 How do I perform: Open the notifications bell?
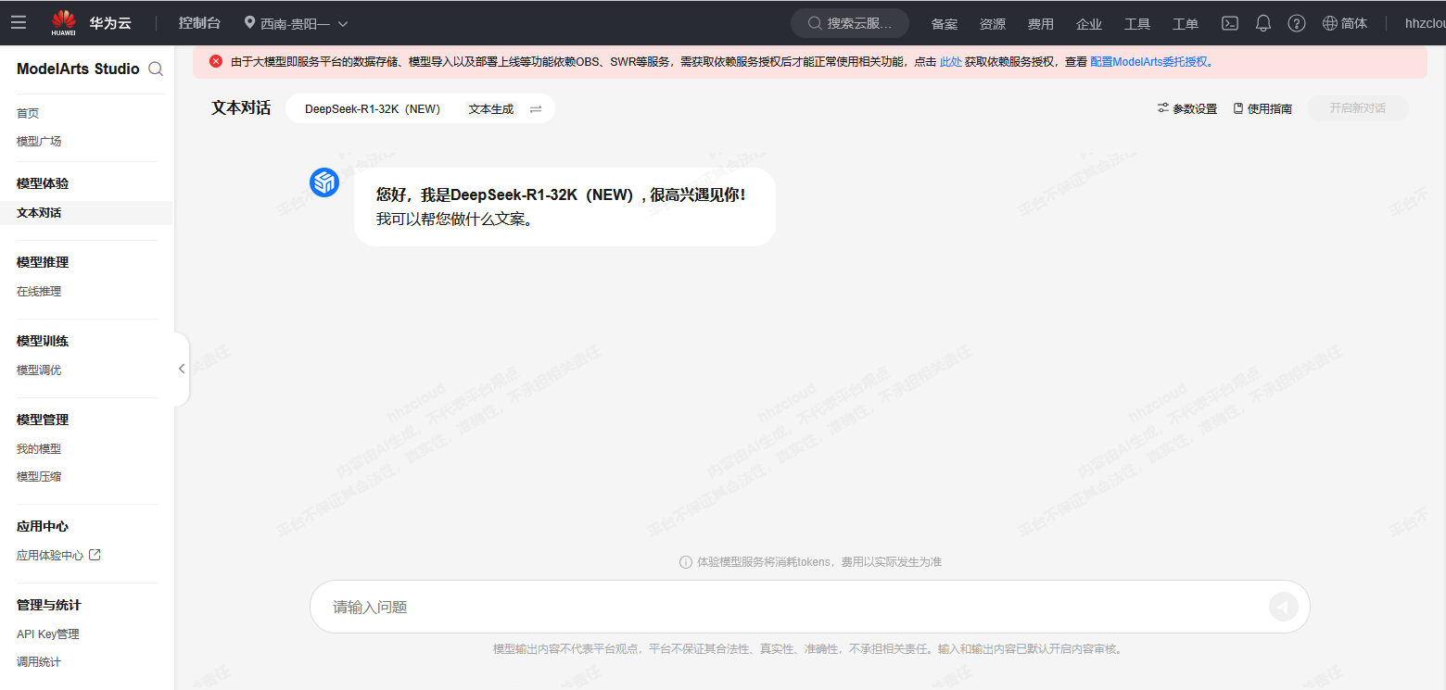pyautogui.click(x=1263, y=23)
